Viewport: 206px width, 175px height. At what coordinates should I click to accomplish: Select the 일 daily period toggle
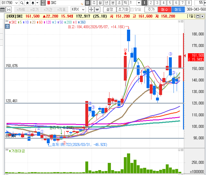point(88,3)
